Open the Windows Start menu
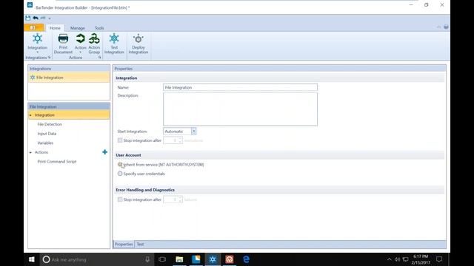Screen dimensions: 474x266 pyautogui.click(x=31, y=259)
